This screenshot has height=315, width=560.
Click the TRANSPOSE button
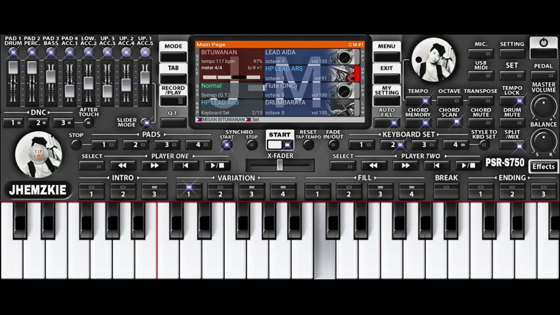coord(481,101)
